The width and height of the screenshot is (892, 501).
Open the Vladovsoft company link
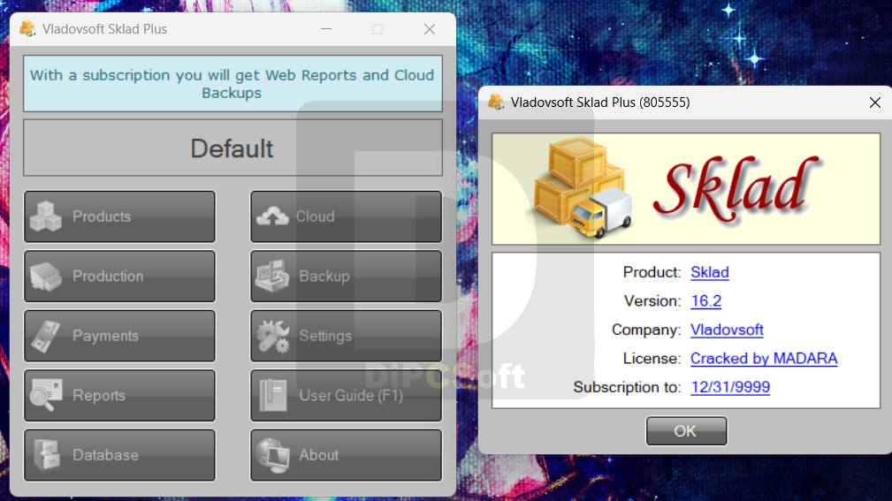(x=727, y=330)
